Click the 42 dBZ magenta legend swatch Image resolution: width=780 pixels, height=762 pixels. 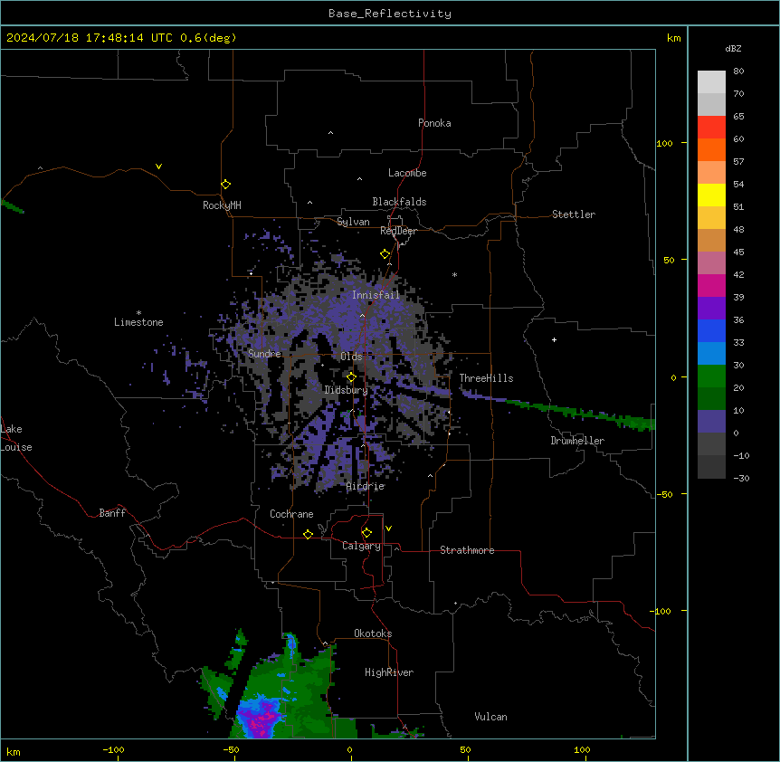(x=711, y=285)
